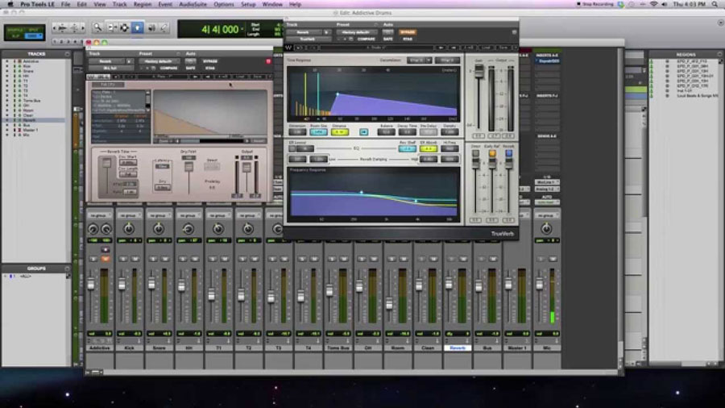Open the Event menu
The height and width of the screenshot is (408, 725).
point(165,4)
